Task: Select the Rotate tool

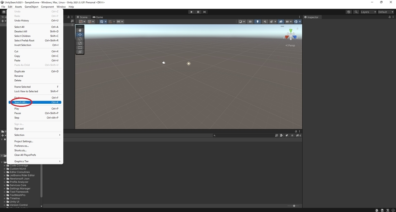Action: (80, 39)
